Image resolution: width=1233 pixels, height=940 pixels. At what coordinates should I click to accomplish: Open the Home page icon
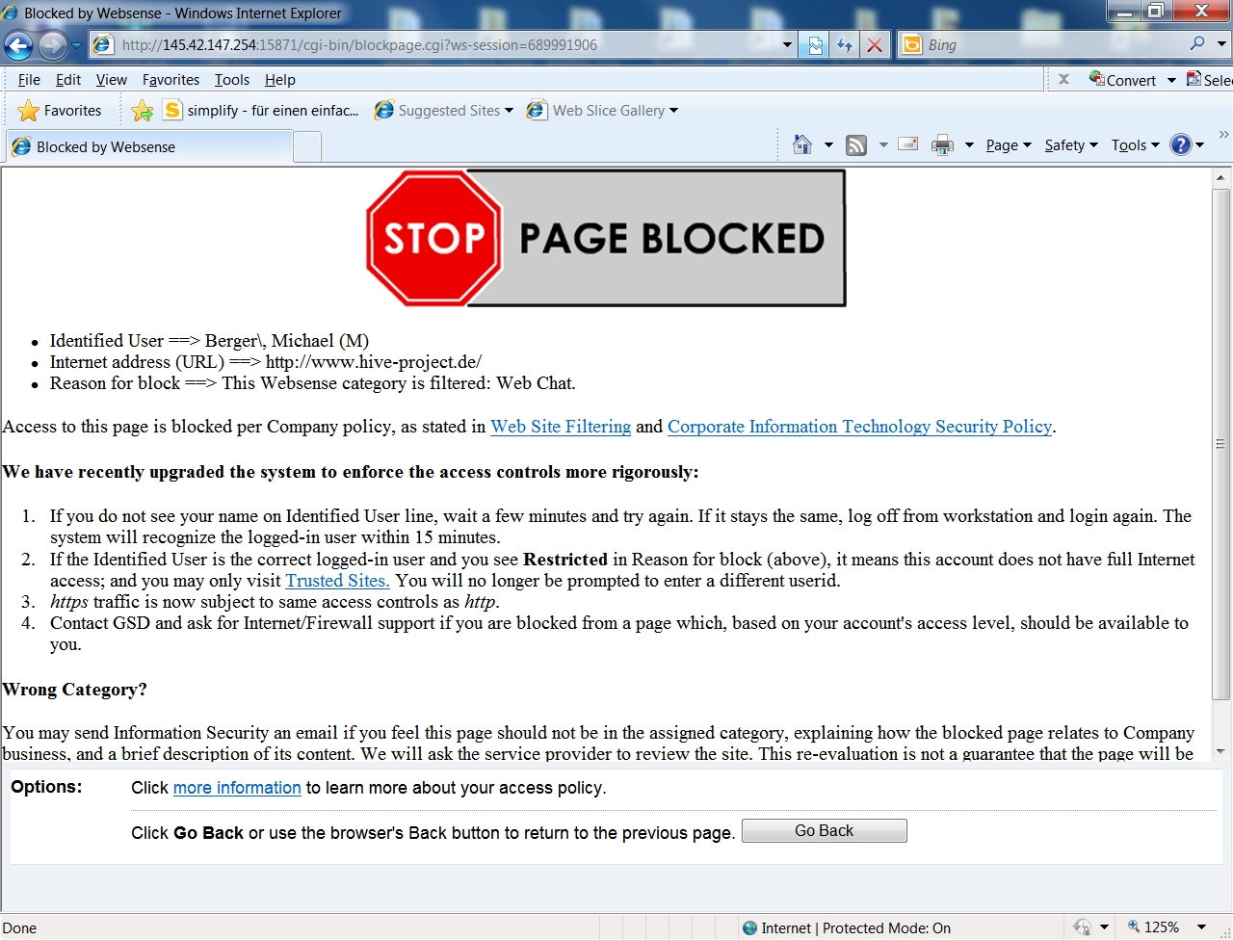pyautogui.click(x=801, y=145)
